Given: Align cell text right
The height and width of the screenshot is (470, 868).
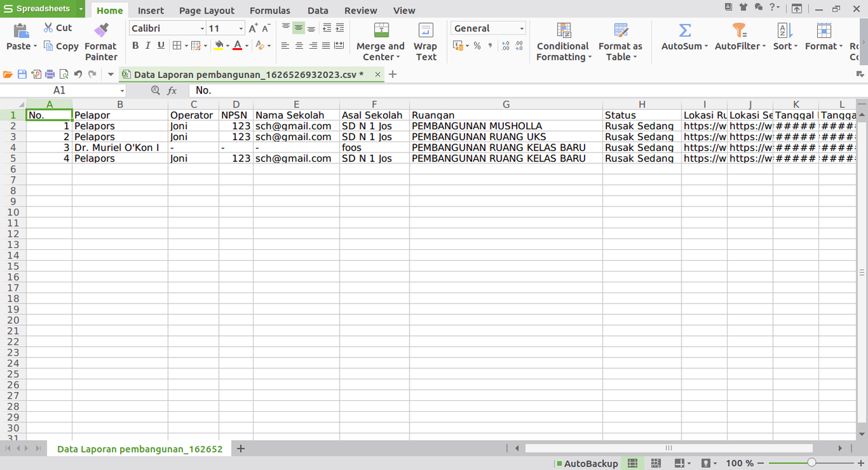Looking at the screenshot, I should coord(313,45).
